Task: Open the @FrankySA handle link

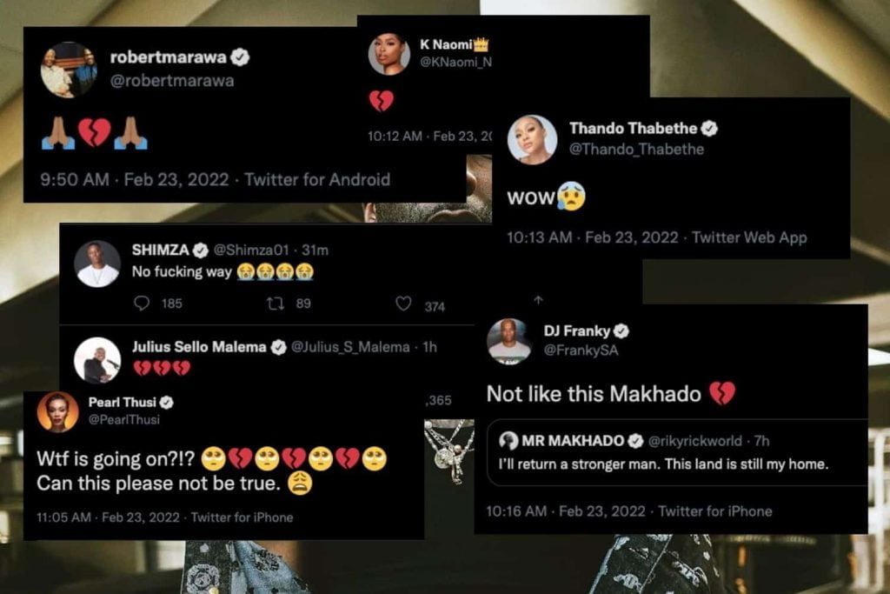Action: [581, 350]
